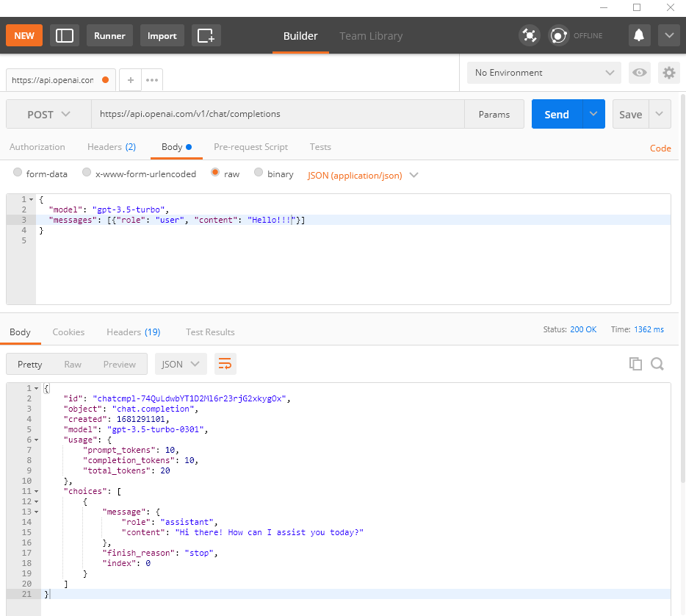This screenshot has height=616, width=686.
Task: Open JSON (application/json) content type dropdown
Action: pos(363,175)
